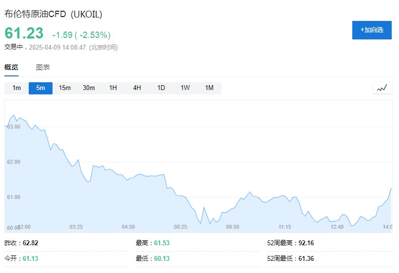
Task: Select the 1m timeframe
Action: [x=17, y=88]
